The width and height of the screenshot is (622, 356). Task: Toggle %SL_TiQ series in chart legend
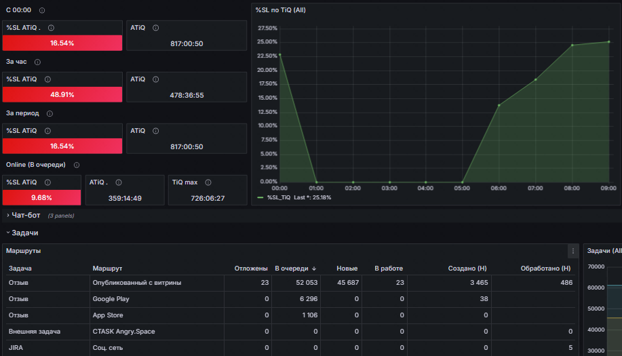279,197
